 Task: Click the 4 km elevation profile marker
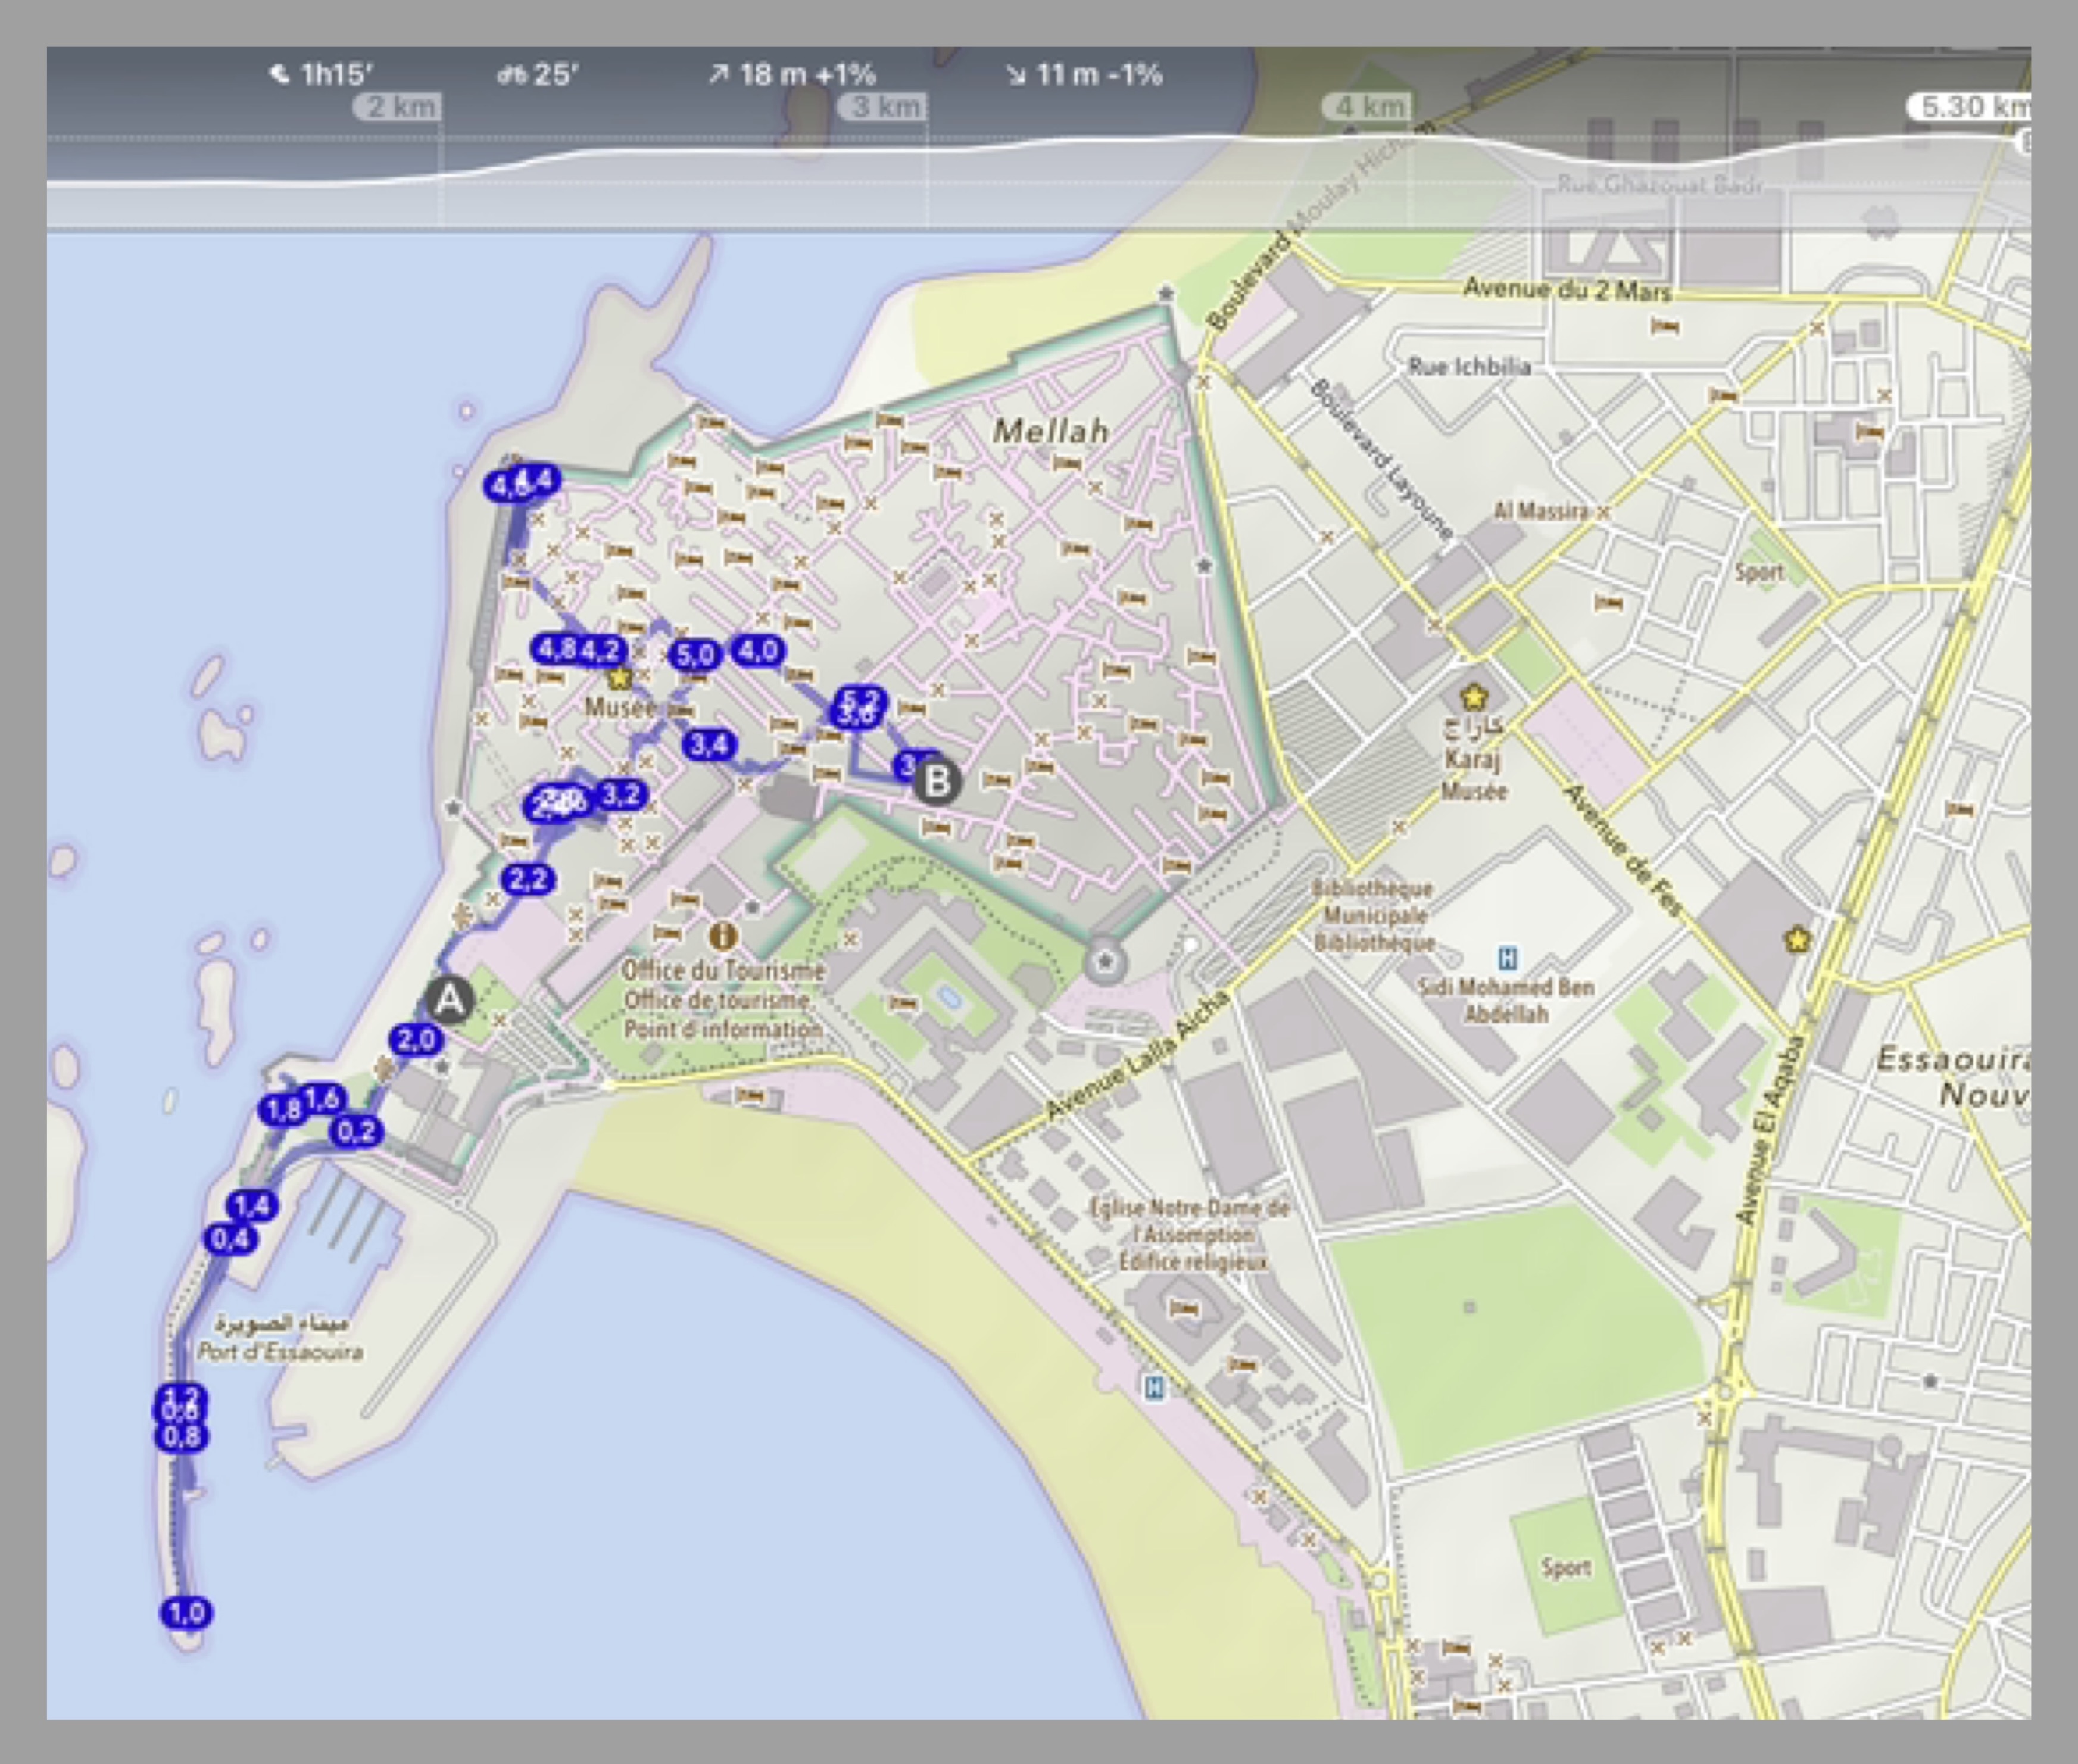tap(1368, 107)
